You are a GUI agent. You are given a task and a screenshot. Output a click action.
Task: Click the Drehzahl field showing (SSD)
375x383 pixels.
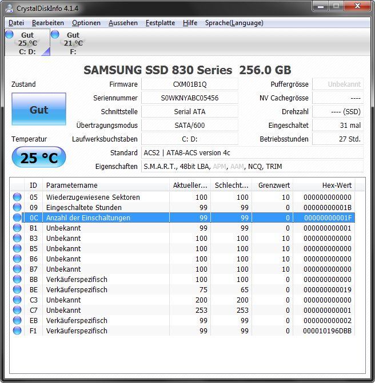click(x=338, y=112)
